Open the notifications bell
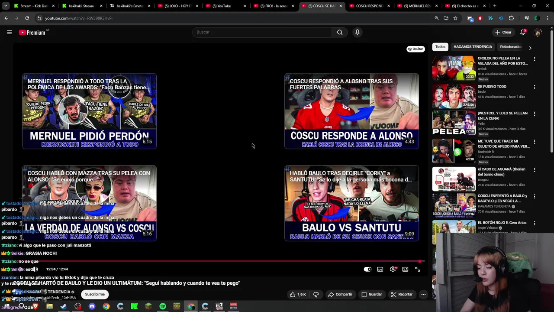The image size is (554, 312). [523, 32]
